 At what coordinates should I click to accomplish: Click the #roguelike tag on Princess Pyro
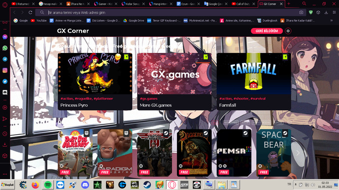(x=83, y=98)
